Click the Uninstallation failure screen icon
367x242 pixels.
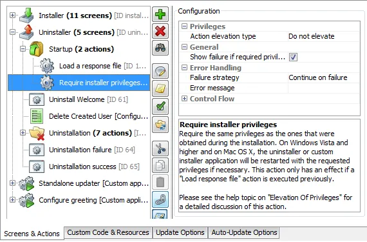tap(37, 150)
